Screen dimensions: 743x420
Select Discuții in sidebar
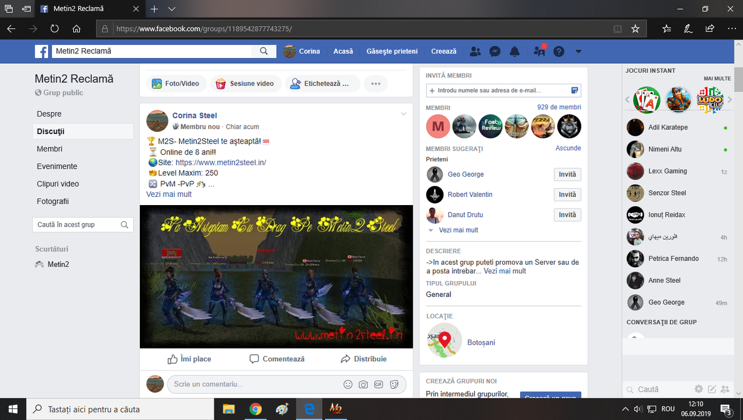[83, 131]
